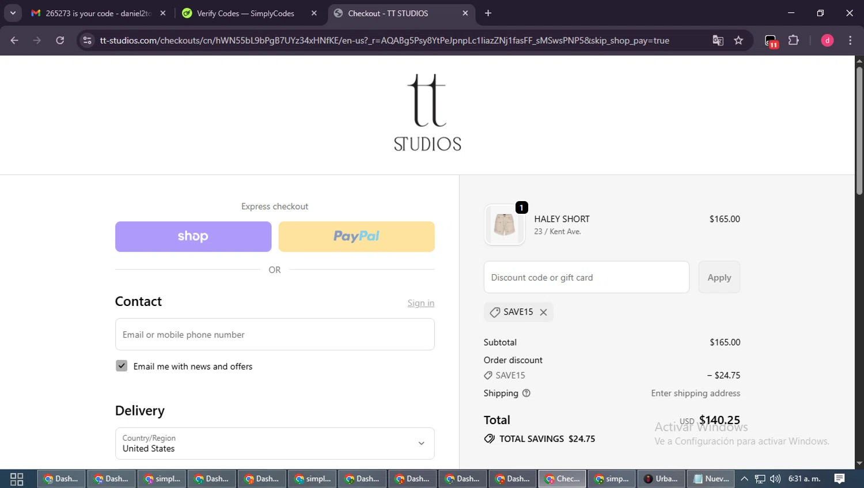Open the extension with the red 11 badge
864x488 pixels.
771,41
